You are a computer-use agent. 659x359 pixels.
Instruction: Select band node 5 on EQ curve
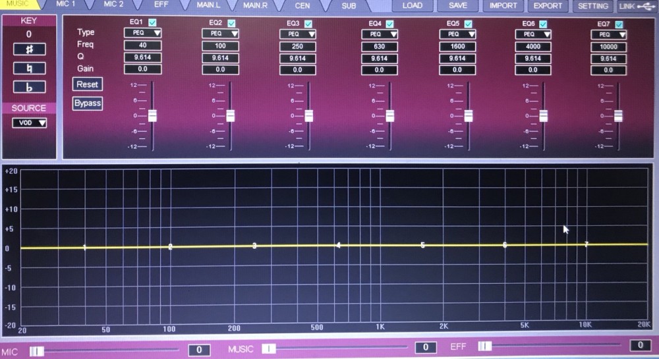pos(422,245)
